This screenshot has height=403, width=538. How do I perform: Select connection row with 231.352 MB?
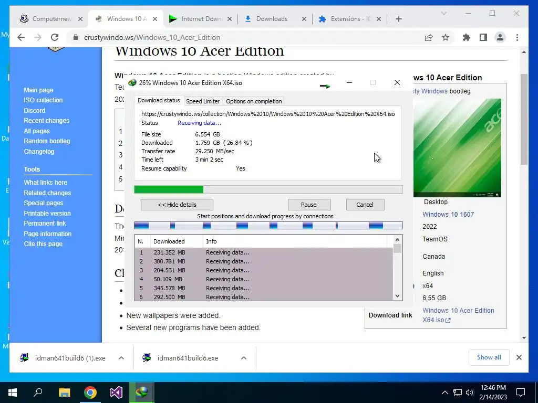(x=264, y=252)
